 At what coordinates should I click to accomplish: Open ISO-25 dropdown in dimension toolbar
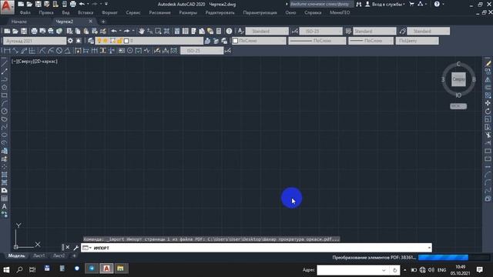[x=202, y=51]
